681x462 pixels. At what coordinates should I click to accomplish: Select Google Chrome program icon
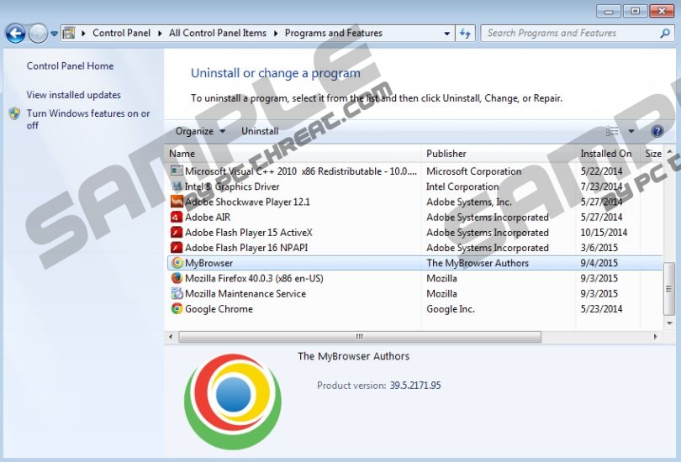tap(177, 309)
